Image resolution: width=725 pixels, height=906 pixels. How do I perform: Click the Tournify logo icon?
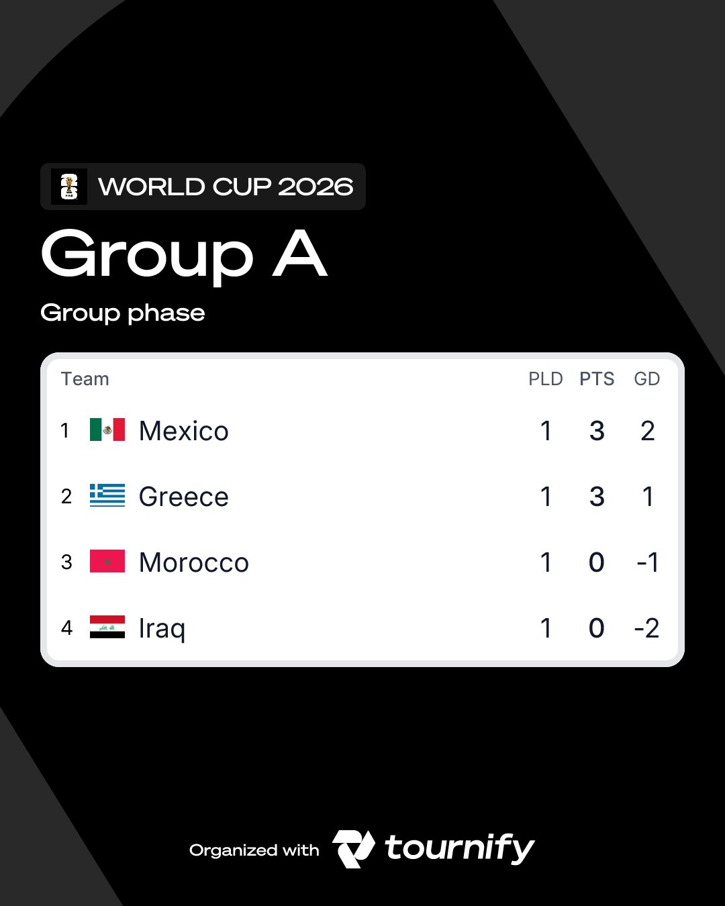(x=354, y=849)
